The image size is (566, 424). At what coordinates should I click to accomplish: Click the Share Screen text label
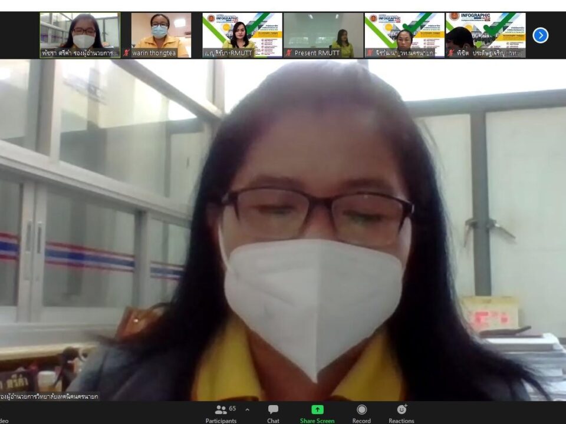tap(317, 420)
